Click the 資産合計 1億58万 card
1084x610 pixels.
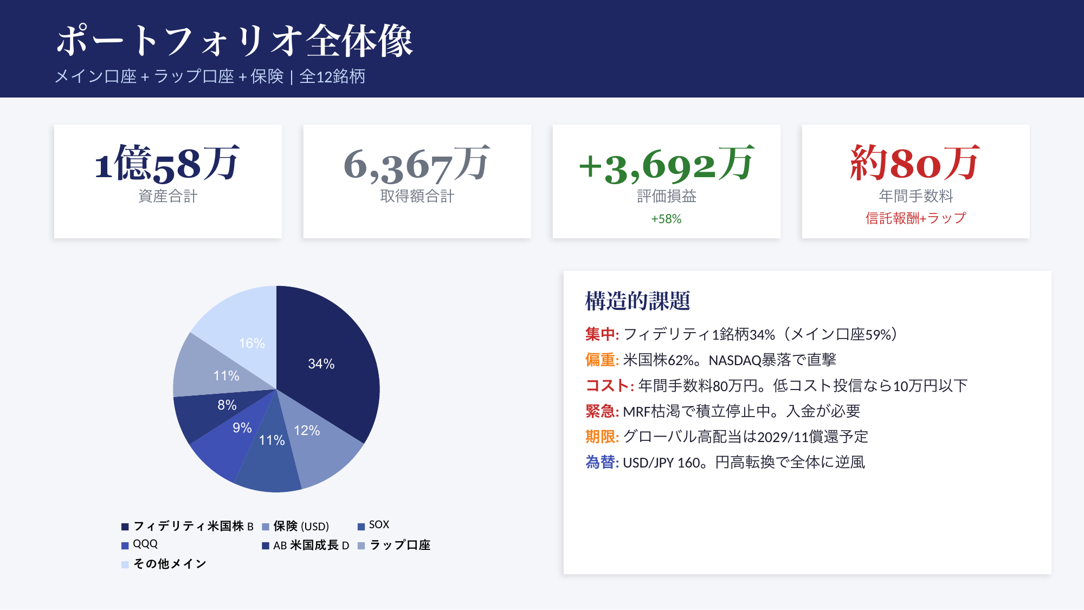pos(168,181)
